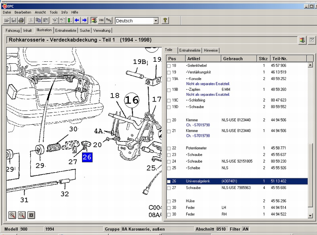Zoom out of the illustration
The image size is (317, 235).
click(x=22, y=215)
